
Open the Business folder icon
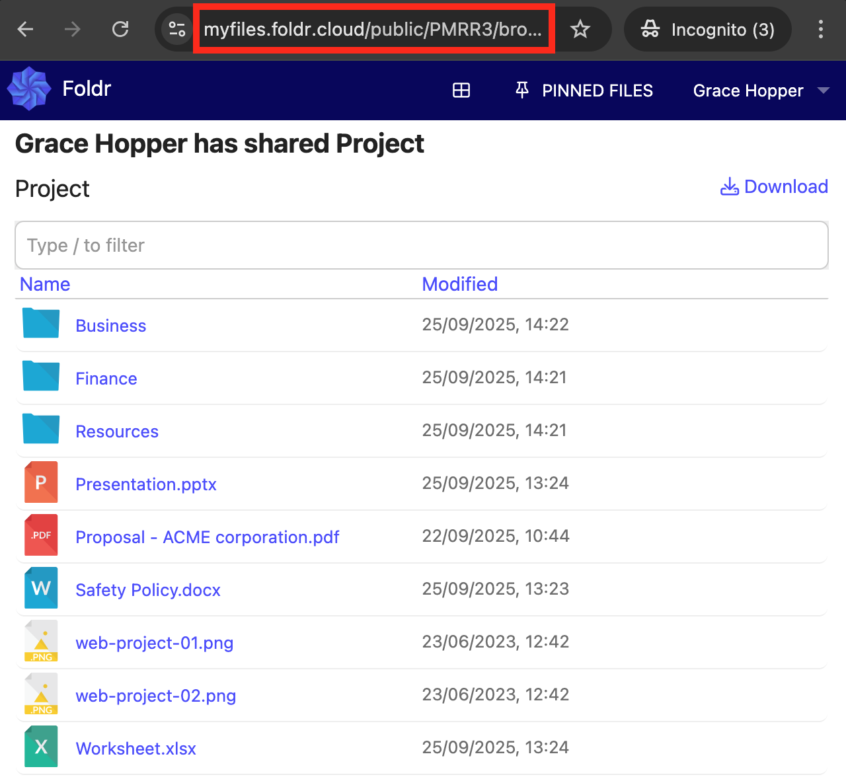coord(41,324)
